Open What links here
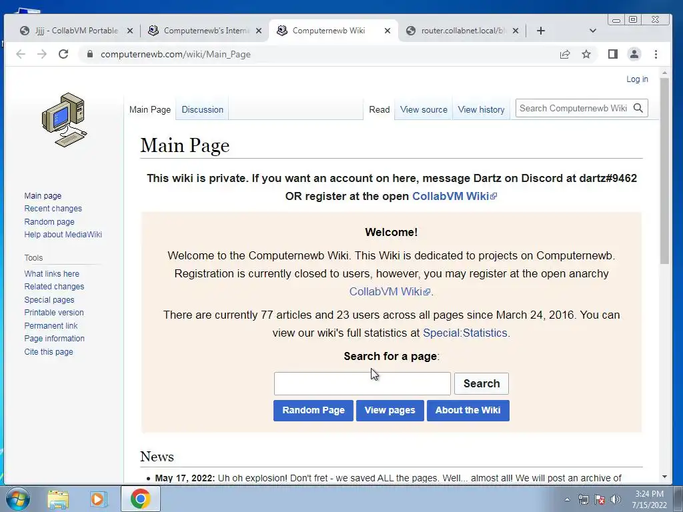 [x=52, y=273]
